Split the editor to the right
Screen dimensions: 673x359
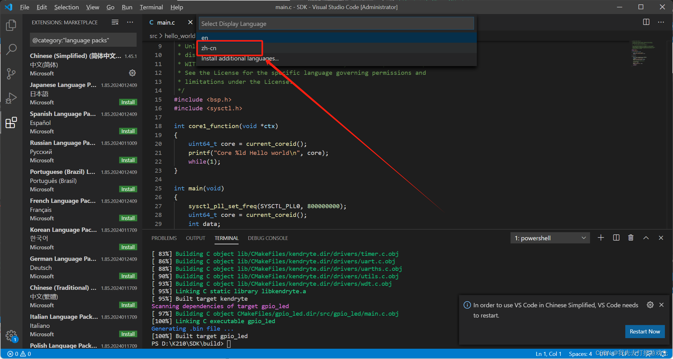pos(646,22)
